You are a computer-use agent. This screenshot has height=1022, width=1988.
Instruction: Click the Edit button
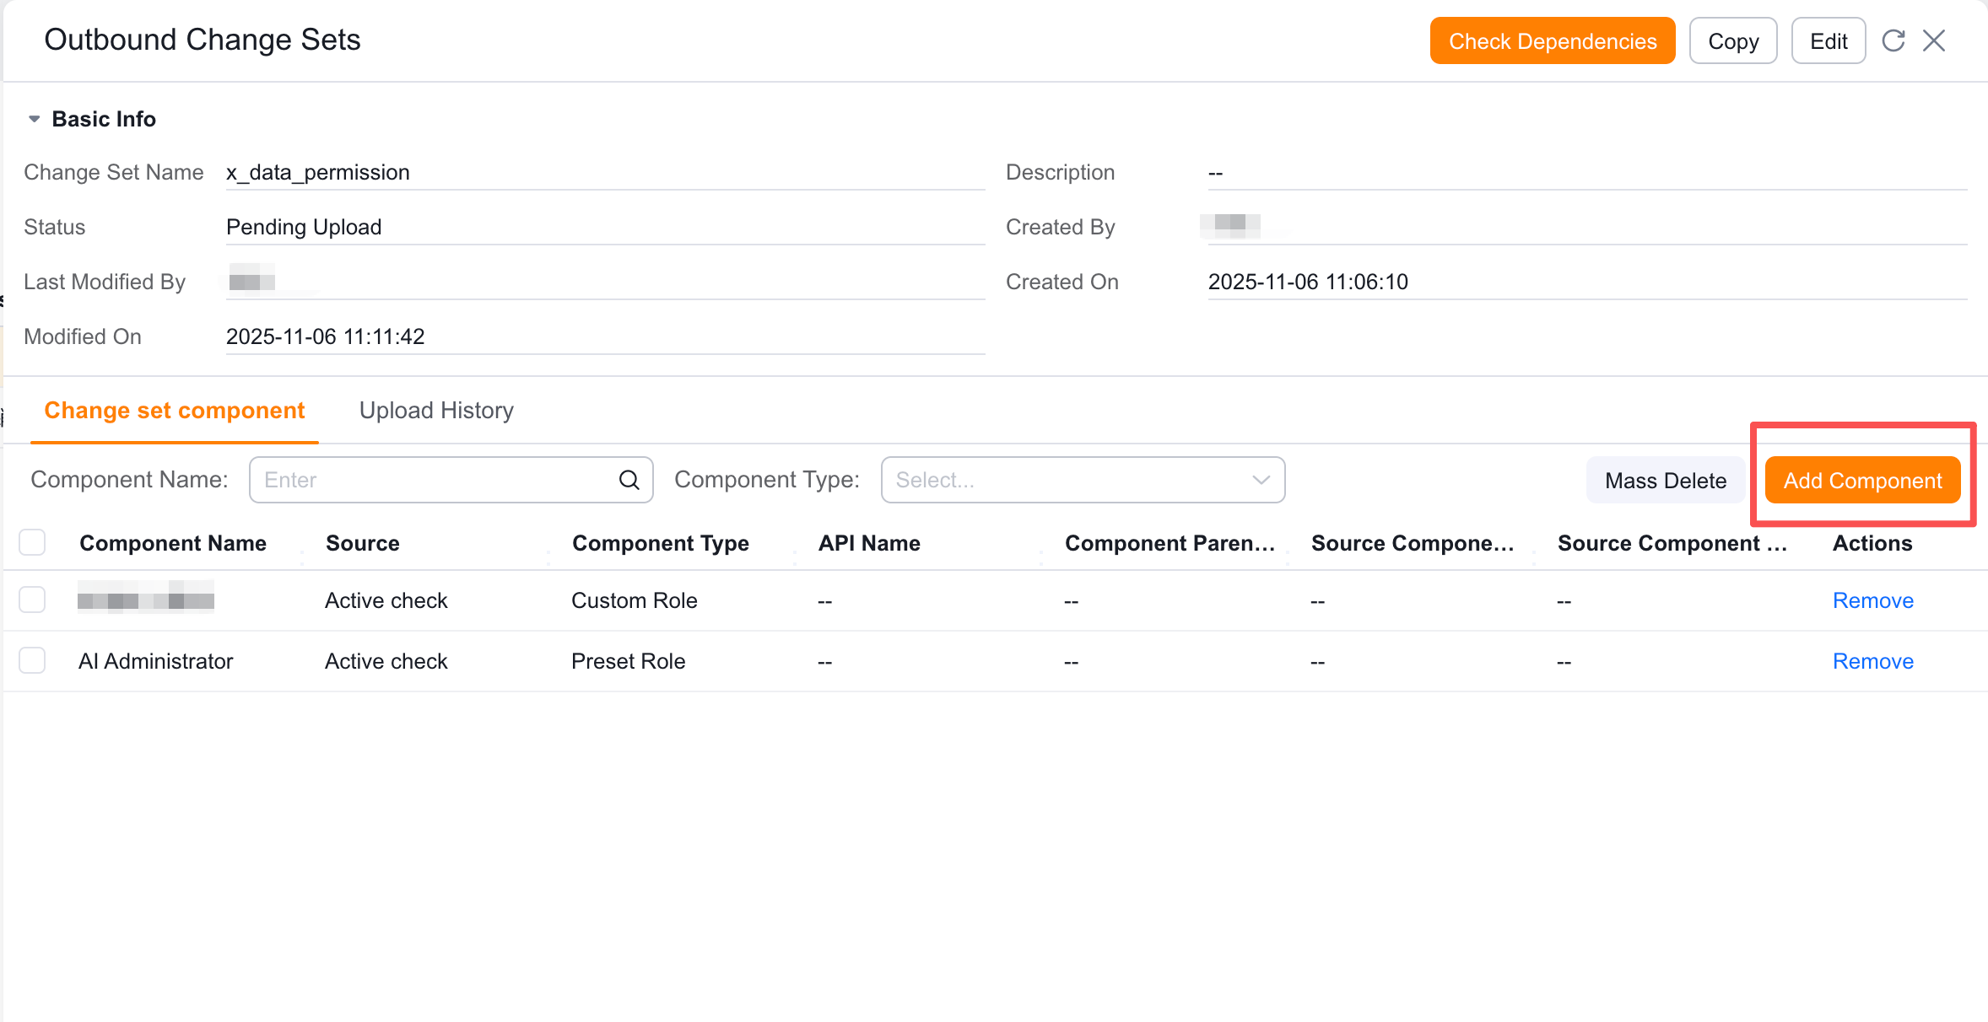(1829, 40)
